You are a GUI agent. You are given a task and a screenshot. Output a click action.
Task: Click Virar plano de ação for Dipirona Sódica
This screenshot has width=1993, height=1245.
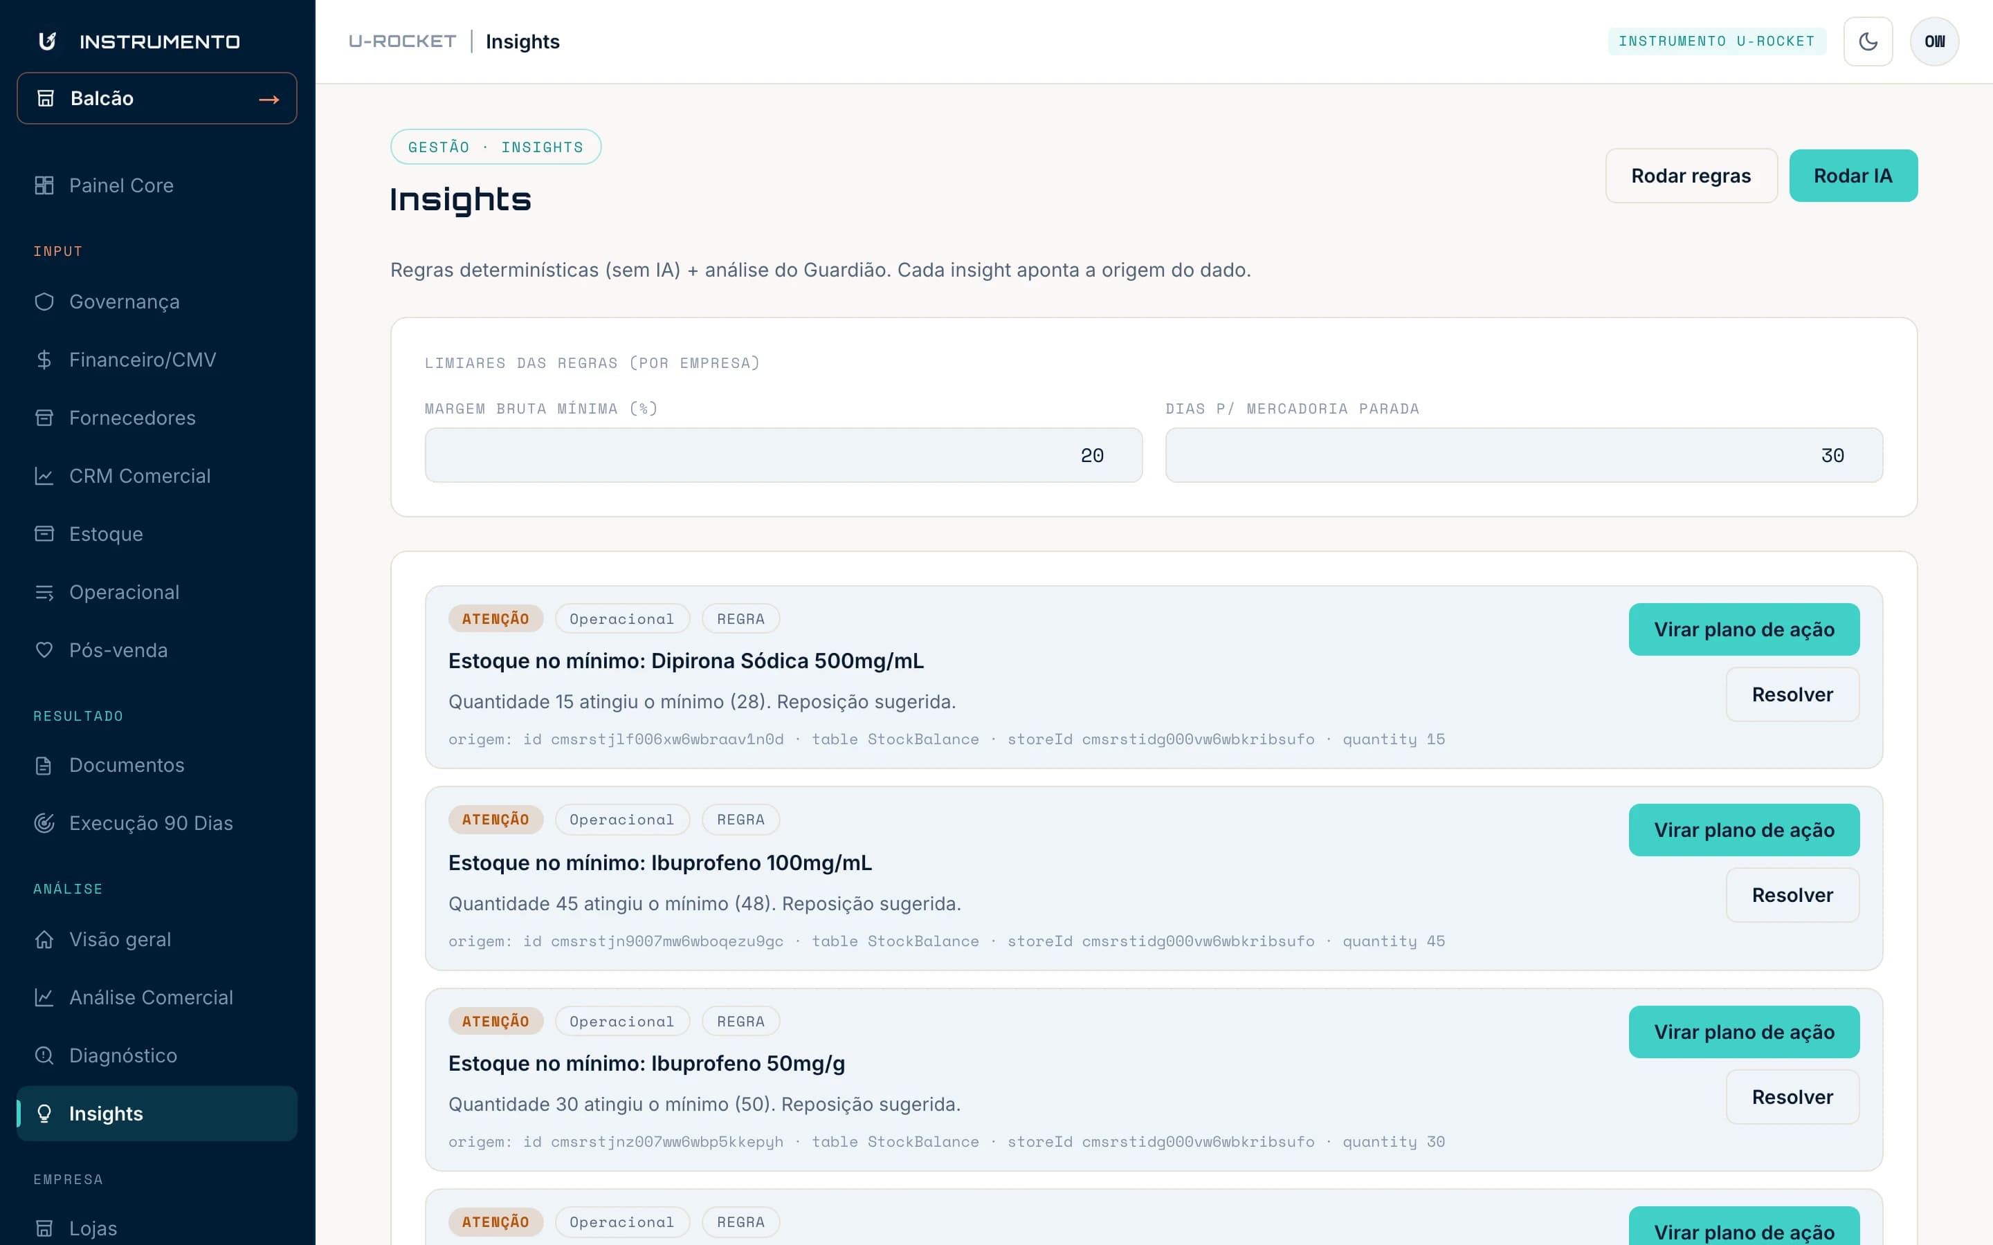(x=1743, y=629)
